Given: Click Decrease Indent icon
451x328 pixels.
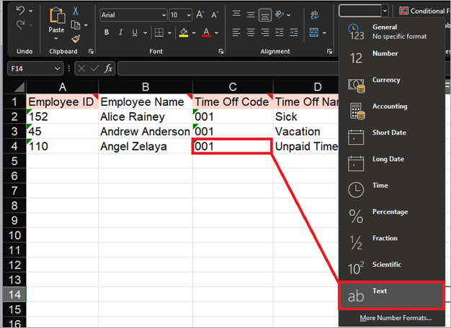Looking at the screenshot, I should pos(280,32).
